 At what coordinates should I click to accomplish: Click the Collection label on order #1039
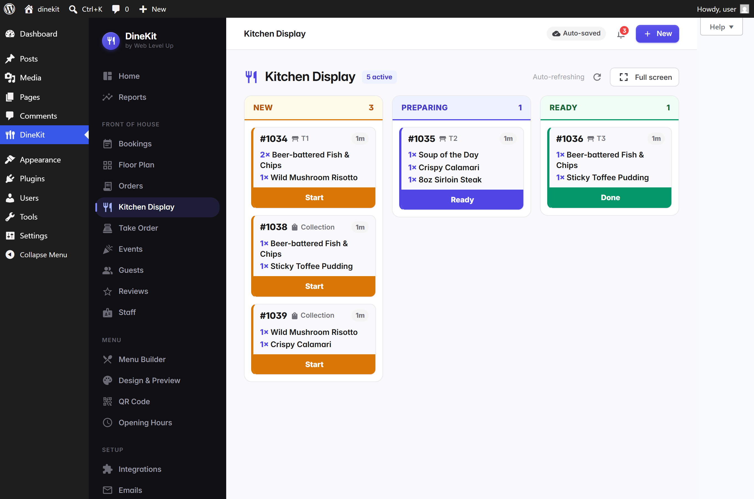[x=317, y=315]
